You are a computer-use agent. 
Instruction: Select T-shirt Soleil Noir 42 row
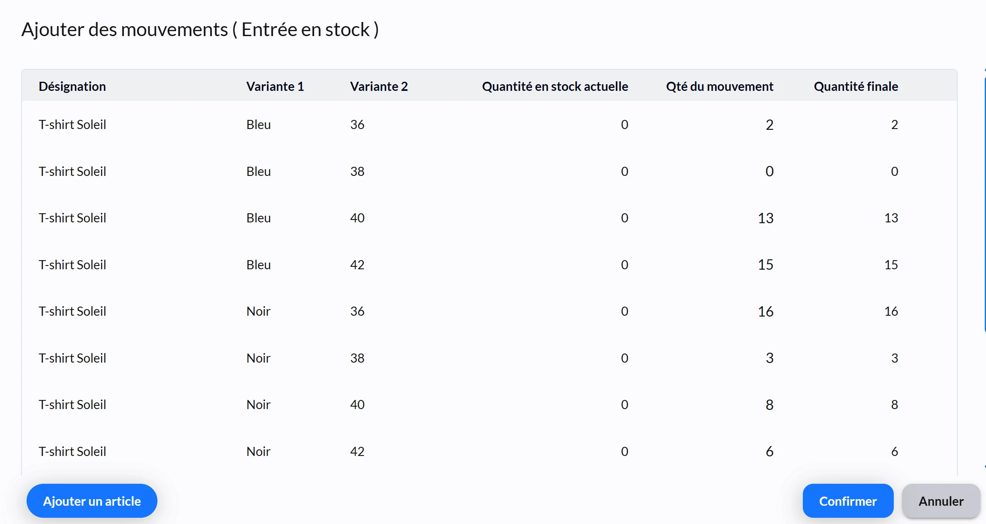click(x=489, y=451)
